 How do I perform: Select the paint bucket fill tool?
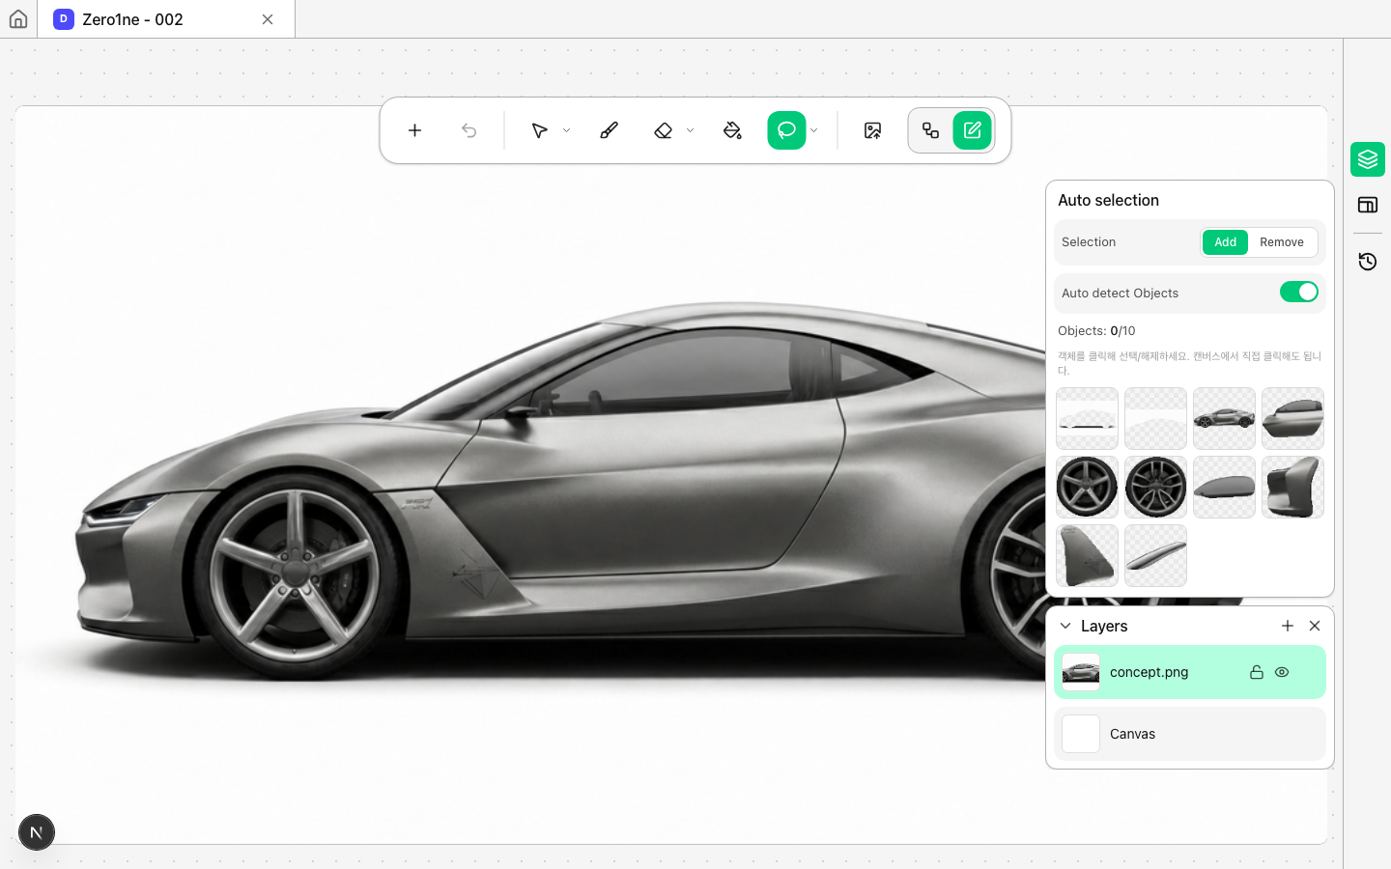coord(732,130)
